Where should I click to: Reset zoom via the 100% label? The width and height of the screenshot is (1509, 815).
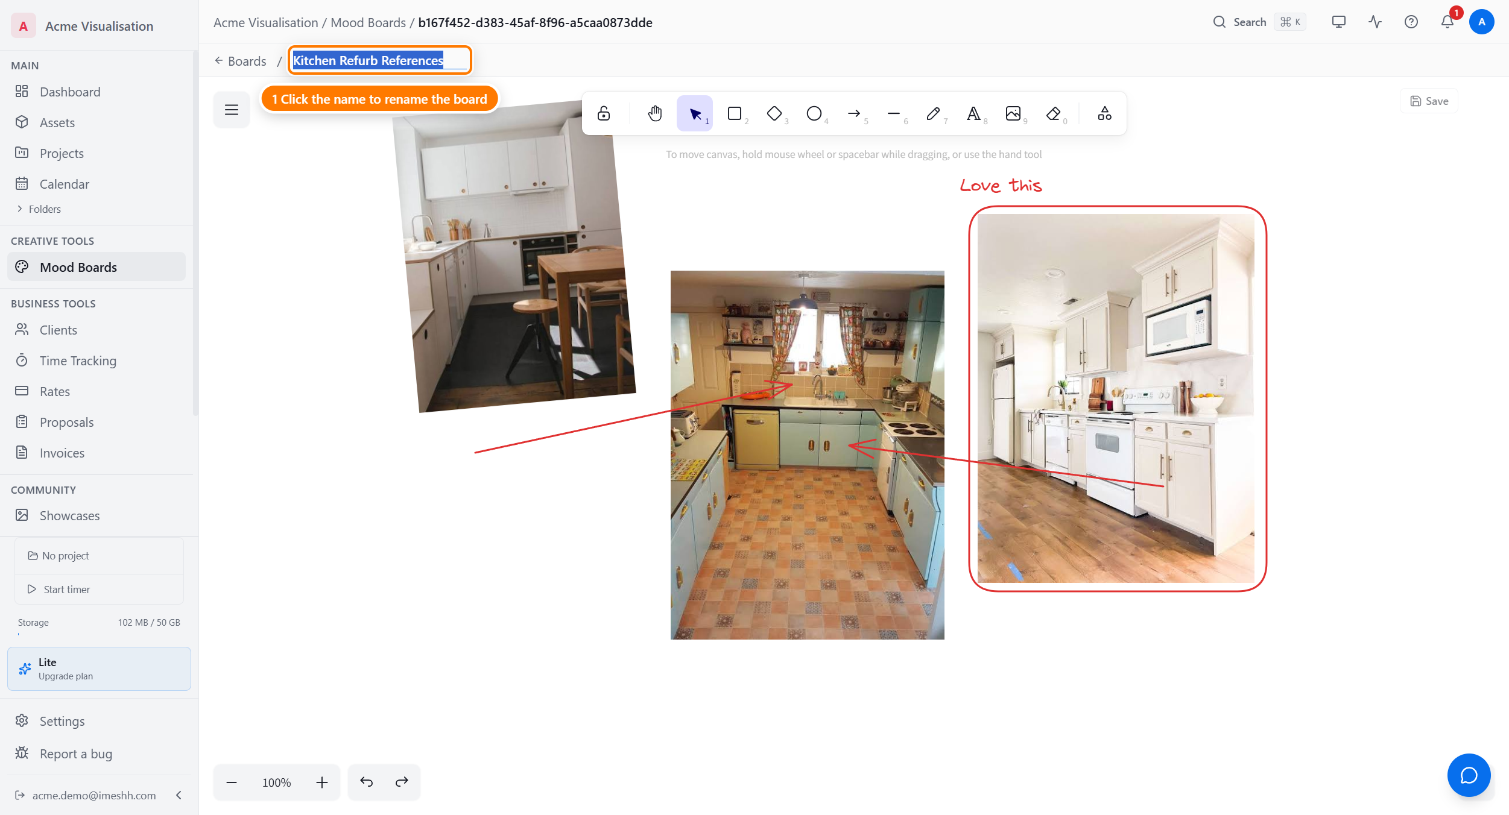click(277, 782)
